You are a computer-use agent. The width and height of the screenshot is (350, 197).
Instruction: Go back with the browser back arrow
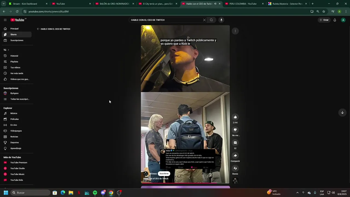pyautogui.click(x=4, y=11)
